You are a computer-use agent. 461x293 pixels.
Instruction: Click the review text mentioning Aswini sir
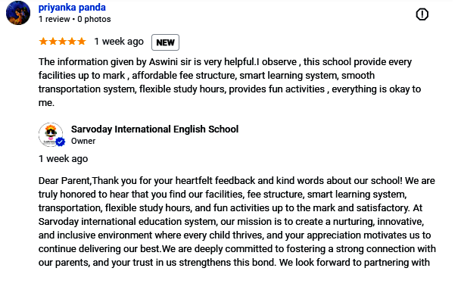(229, 82)
